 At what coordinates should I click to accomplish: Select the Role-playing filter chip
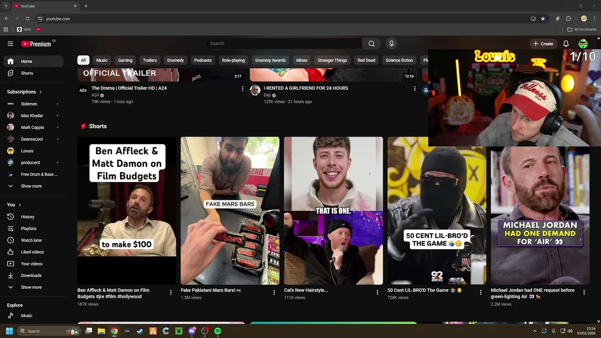point(233,60)
